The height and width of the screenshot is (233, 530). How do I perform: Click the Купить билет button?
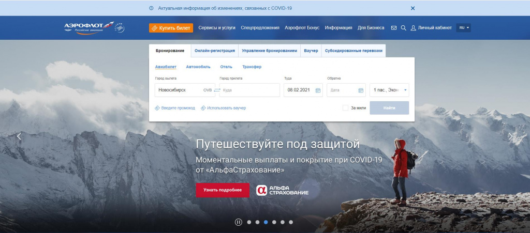click(x=171, y=28)
